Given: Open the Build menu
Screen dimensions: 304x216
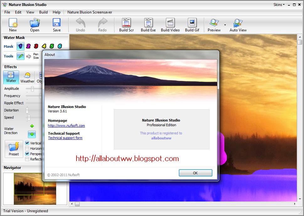Looking at the screenshot, I should coord(43,12).
